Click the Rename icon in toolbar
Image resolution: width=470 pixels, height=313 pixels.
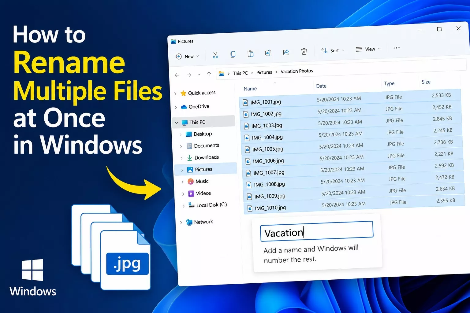pyautogui.click(x=268, y=53)
